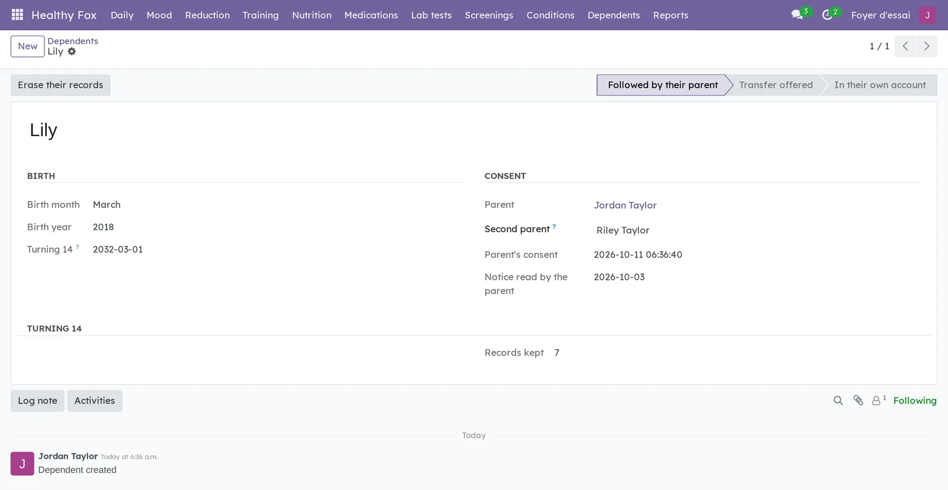
Task: Open the Nutrition menu
Action: click(312, 15)
